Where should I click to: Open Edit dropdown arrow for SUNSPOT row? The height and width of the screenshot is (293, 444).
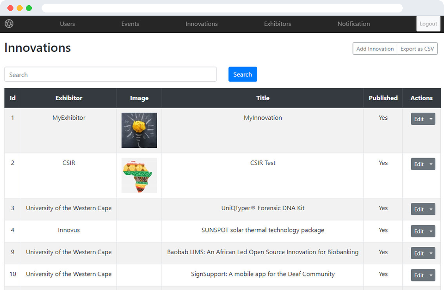point(431,232)
